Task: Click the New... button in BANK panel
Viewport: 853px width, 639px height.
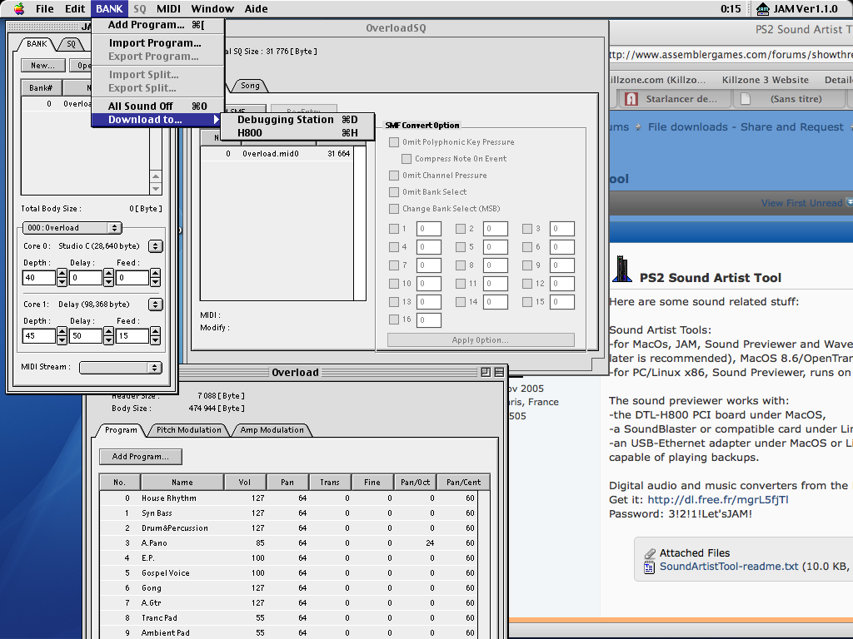Action: pyautogui.click(x=43, y=66)
